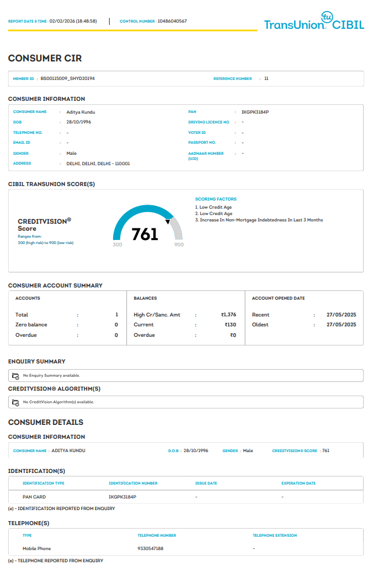This screenshot has height=575, width=370.
Task: Click the Mobile Phone type cell
Action: [37, 548]
